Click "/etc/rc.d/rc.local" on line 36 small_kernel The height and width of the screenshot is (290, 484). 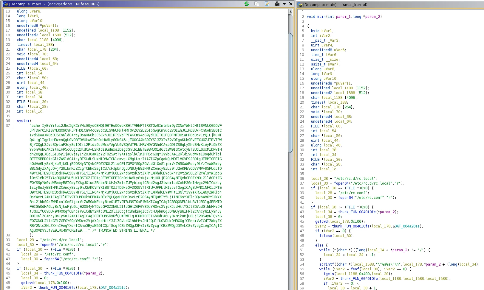[x=355, y=179]
